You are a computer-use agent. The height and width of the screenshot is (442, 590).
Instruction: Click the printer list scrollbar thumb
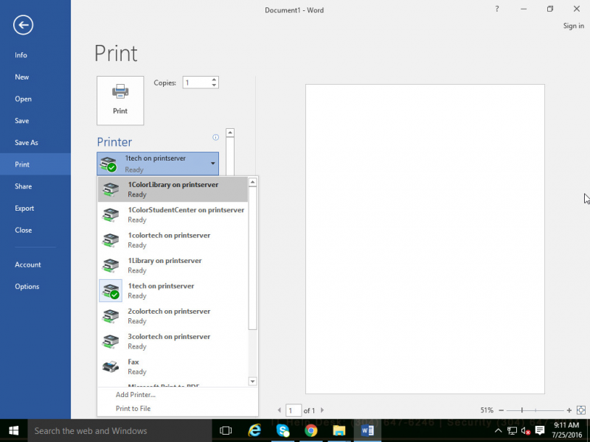(252, 258)
